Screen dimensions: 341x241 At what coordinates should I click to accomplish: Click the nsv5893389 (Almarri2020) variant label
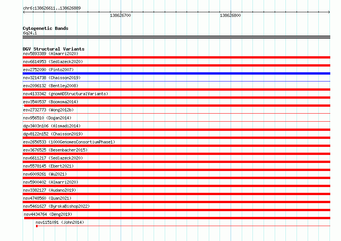coord(51,54)
